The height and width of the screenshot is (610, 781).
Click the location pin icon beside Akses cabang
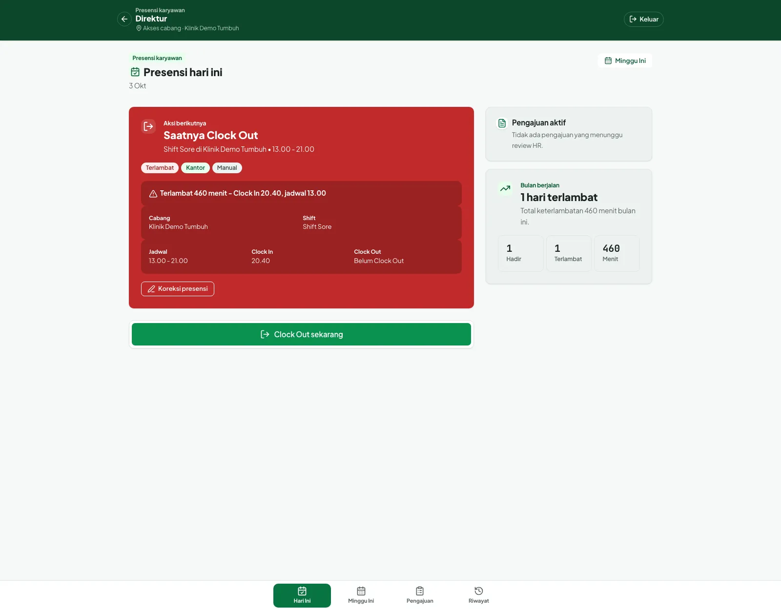[x=139, y=28]
